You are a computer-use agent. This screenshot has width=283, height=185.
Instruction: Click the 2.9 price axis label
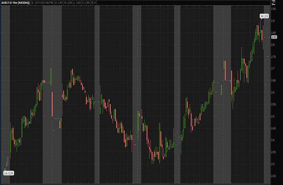273,21
